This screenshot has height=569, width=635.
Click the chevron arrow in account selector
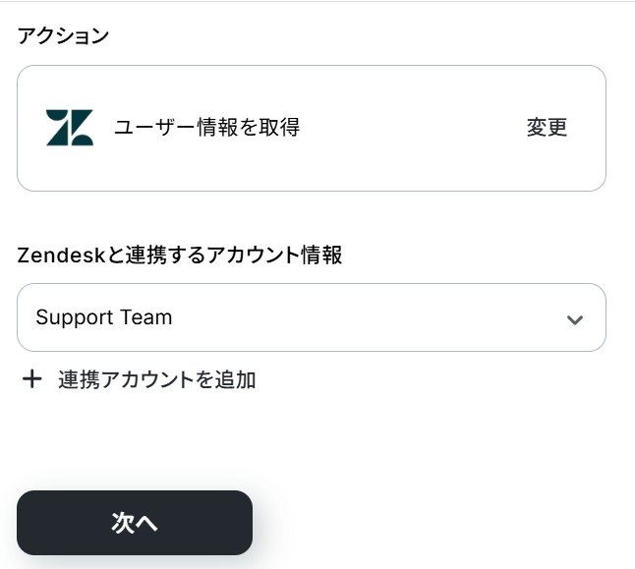(575, 319)
